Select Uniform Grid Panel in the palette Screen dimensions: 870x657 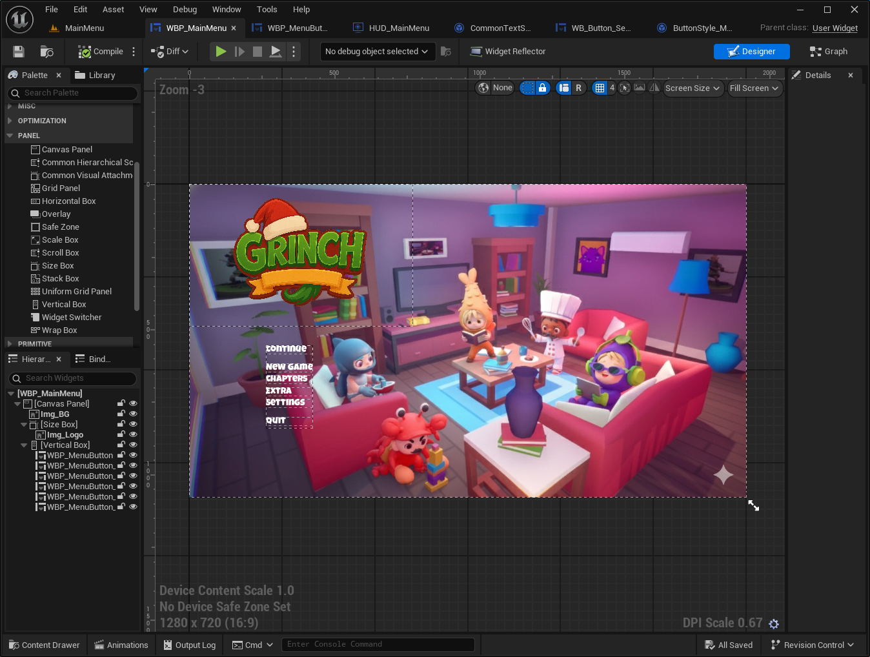[x=77, y=292]
